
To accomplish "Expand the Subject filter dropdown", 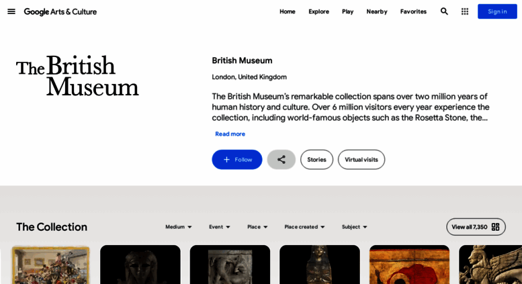I will [354, 227].
